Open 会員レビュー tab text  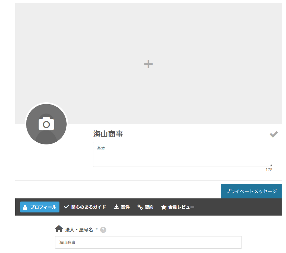181,207
